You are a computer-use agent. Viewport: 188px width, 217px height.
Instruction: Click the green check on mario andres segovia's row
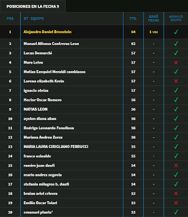[176, 174]
